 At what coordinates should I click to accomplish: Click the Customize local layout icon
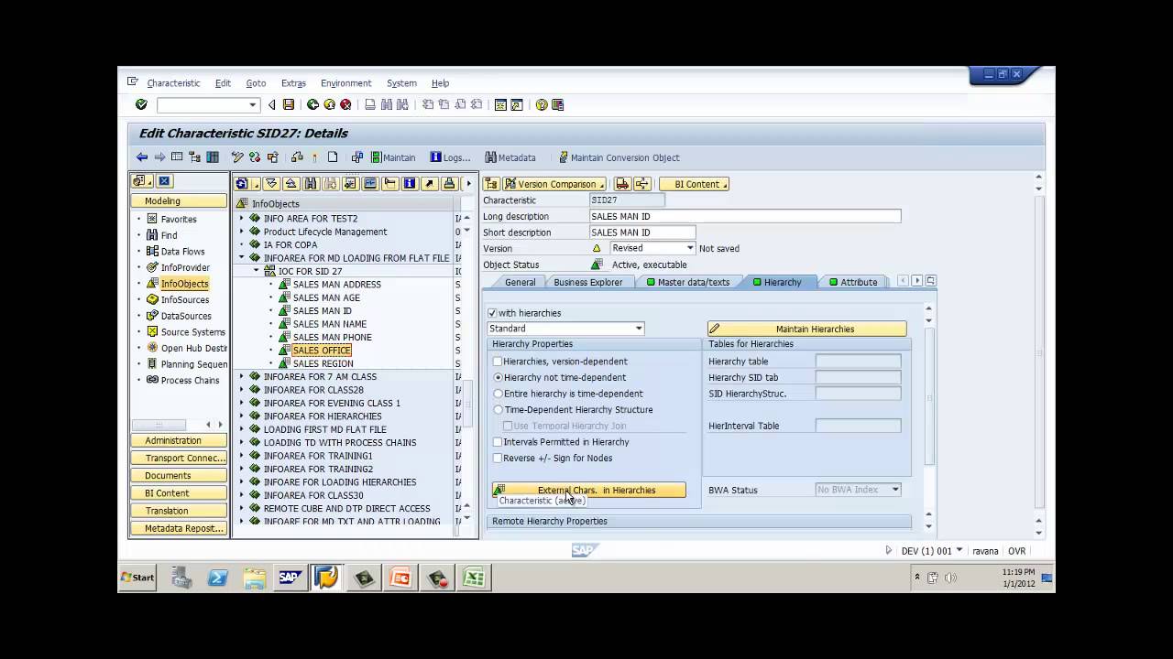pos(558,105)
